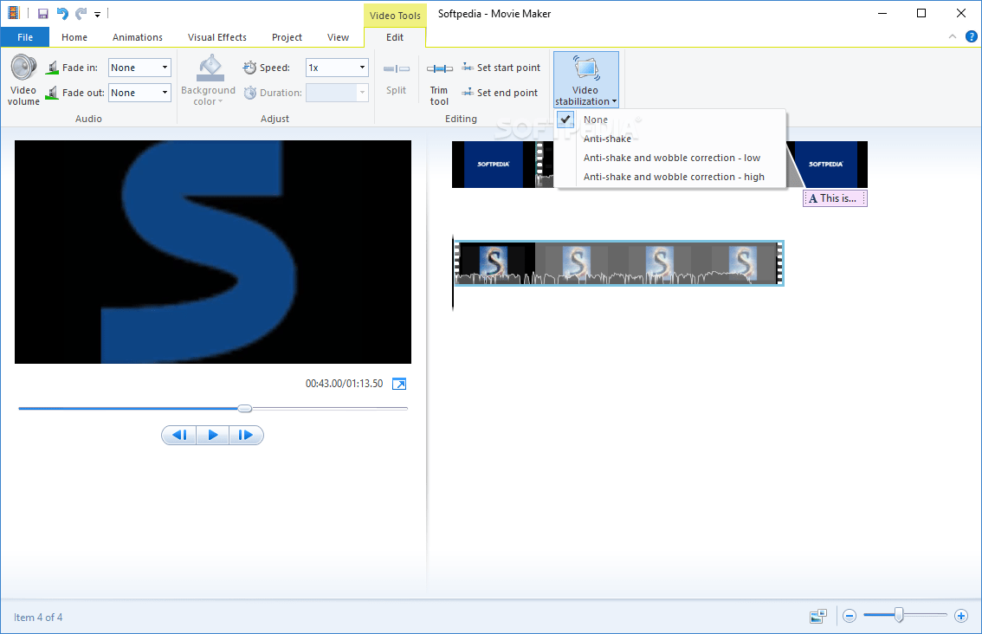The width and height of the screenshot is (982, 634).
Task: Click the Save icon in quick access toolbar
Action: 42,13
